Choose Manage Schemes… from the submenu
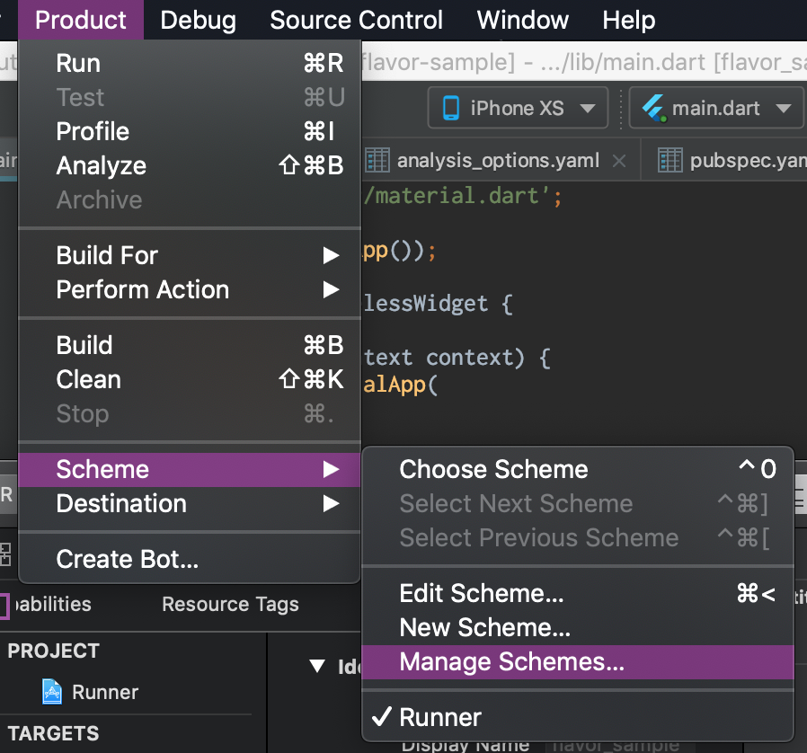This screenshot has height=753, width=807. point(511,662)
